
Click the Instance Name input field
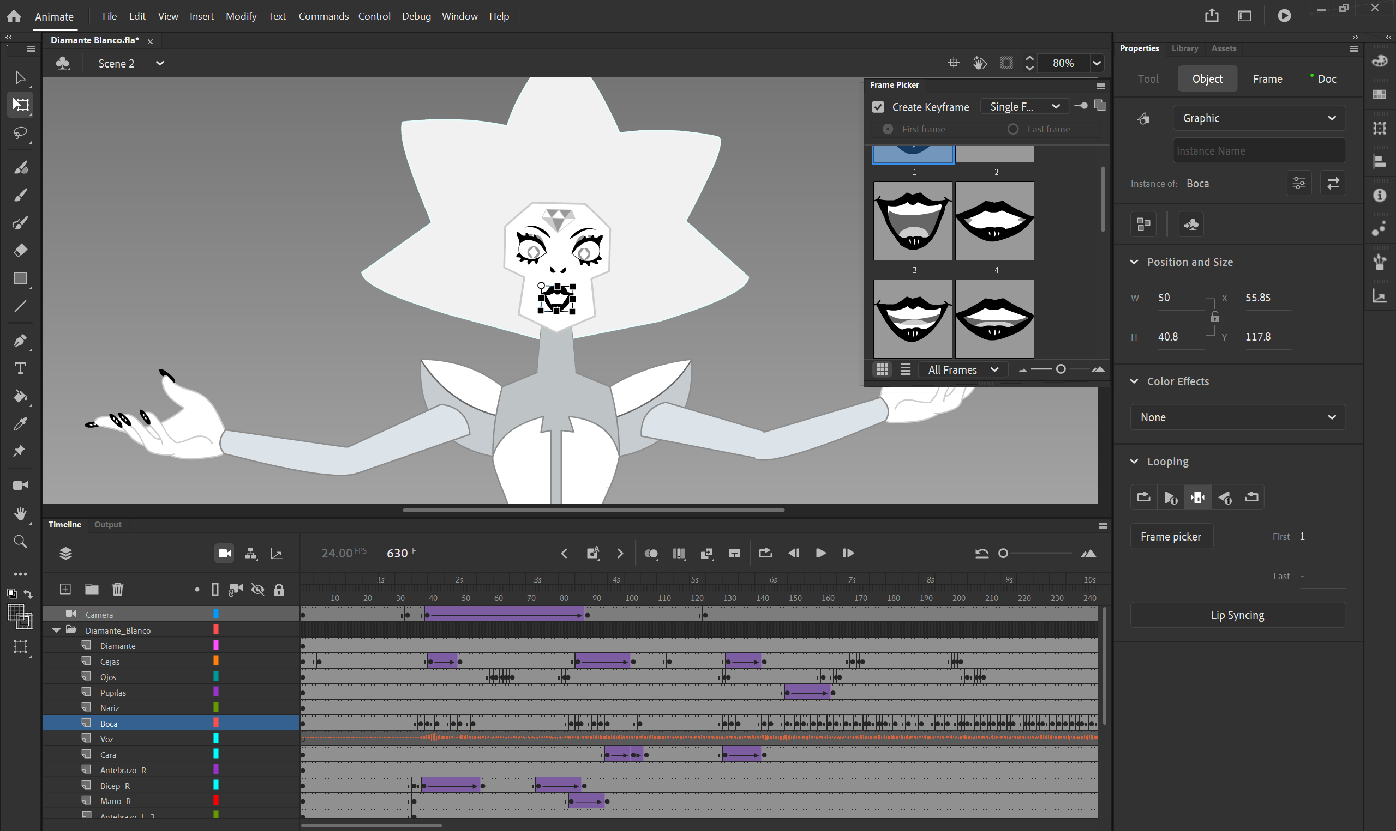click(x=1259, y=150)
